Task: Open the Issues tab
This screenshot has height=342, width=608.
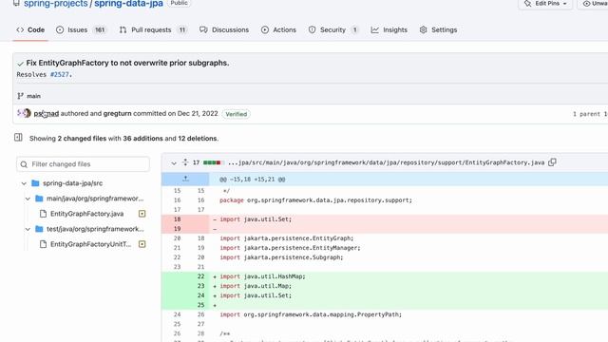Action: pyautogui.click(x=81, y=29)
